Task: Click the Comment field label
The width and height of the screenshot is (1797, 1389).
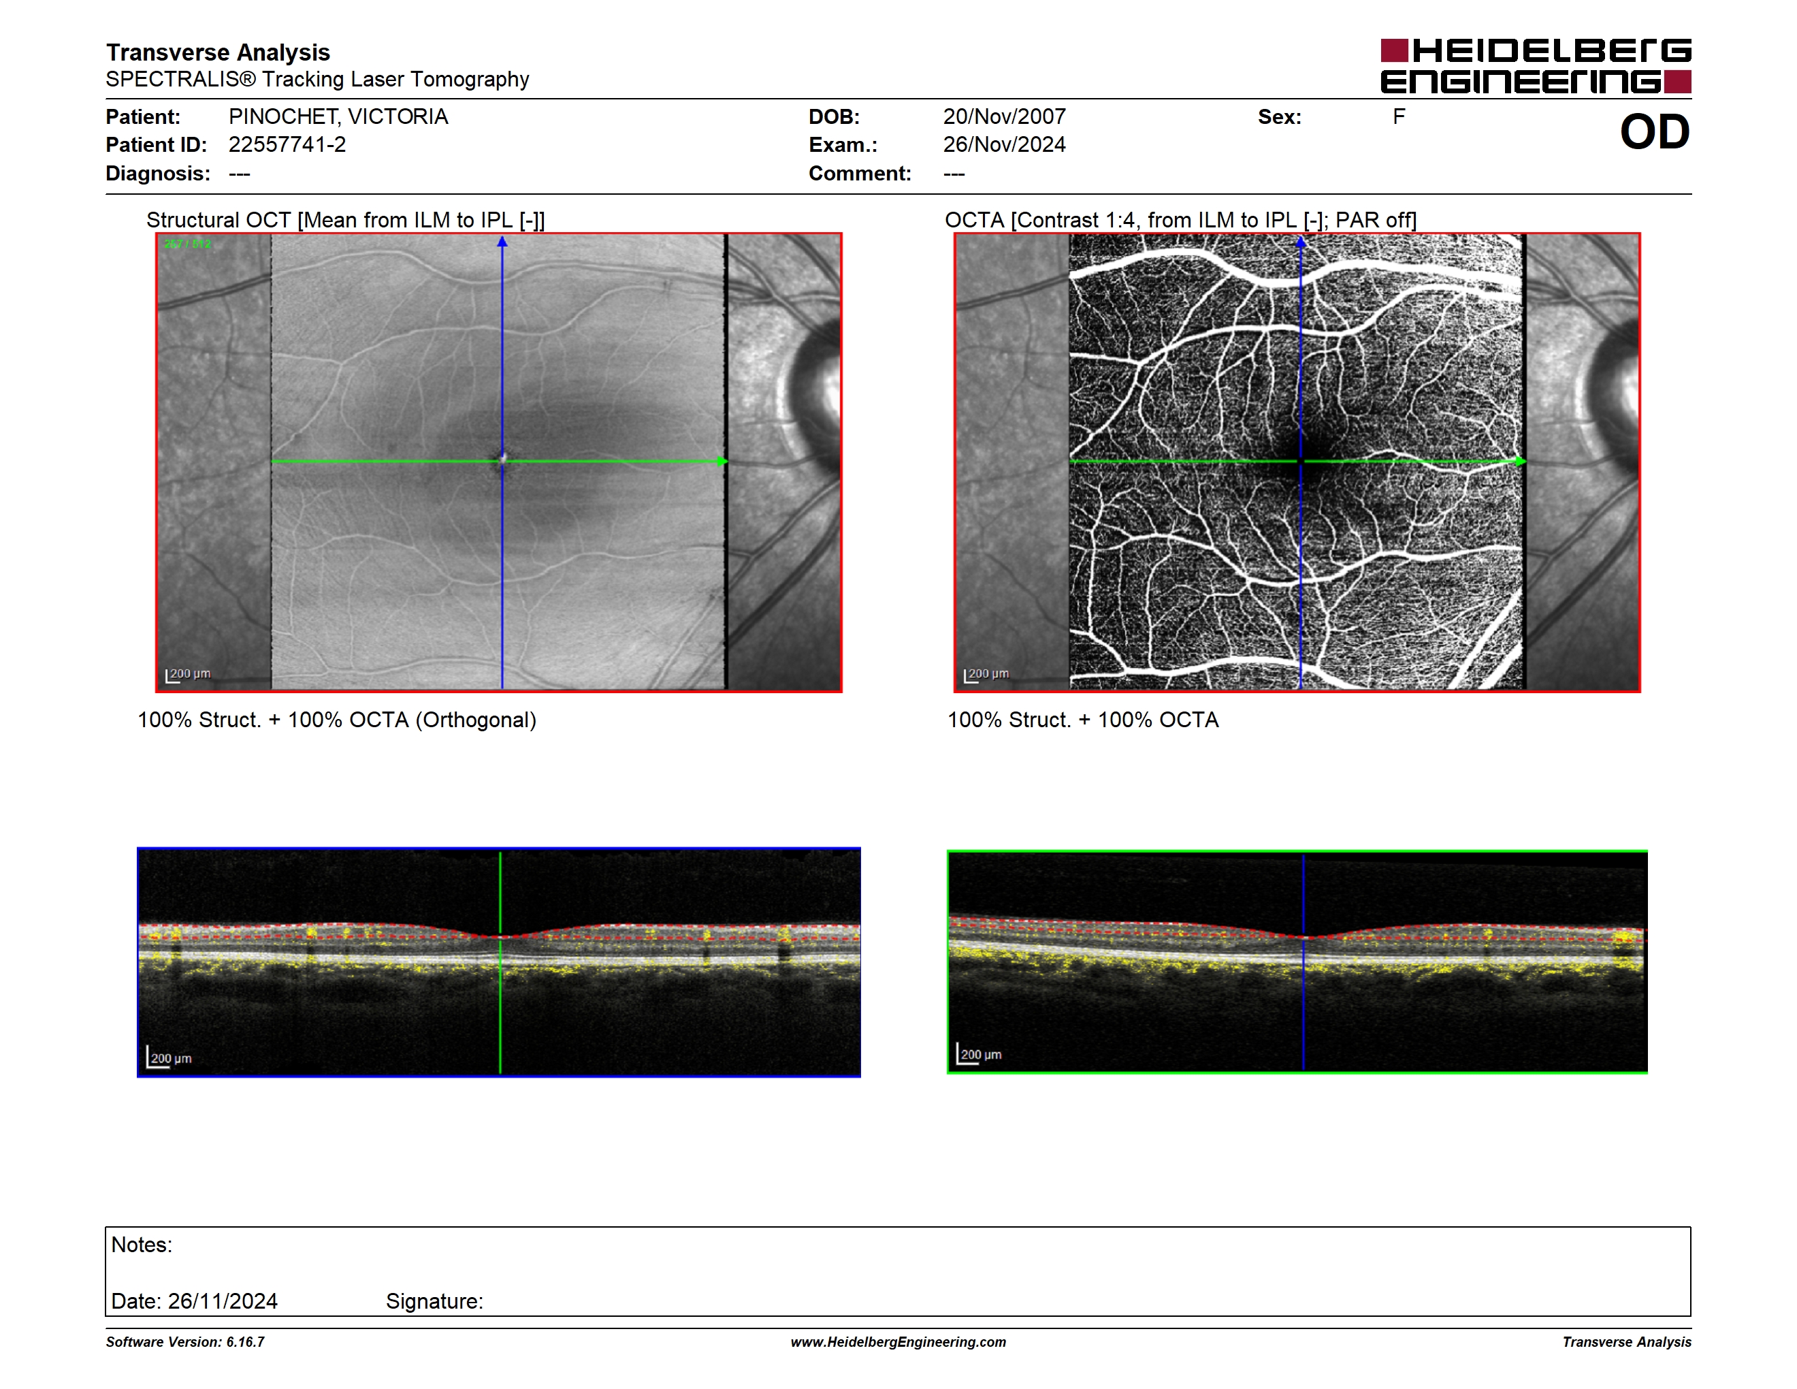Action: tap(860, 174)
